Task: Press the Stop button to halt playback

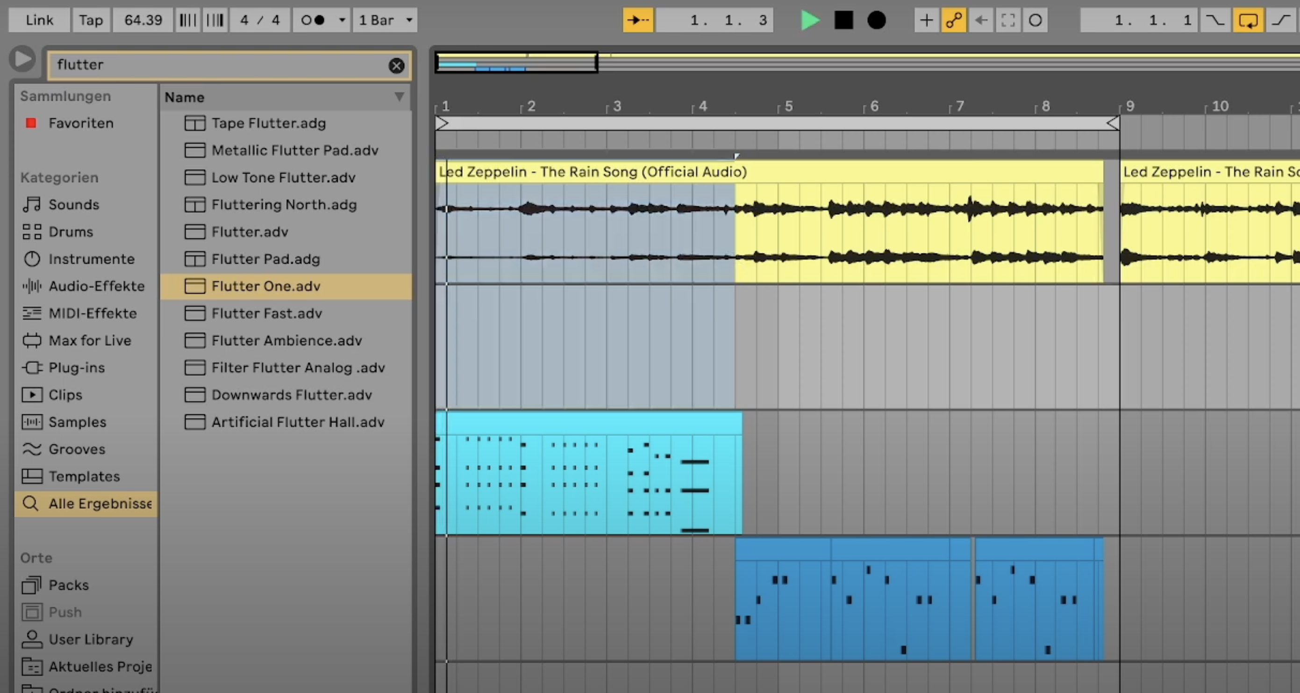Action: tap(843, 19)
